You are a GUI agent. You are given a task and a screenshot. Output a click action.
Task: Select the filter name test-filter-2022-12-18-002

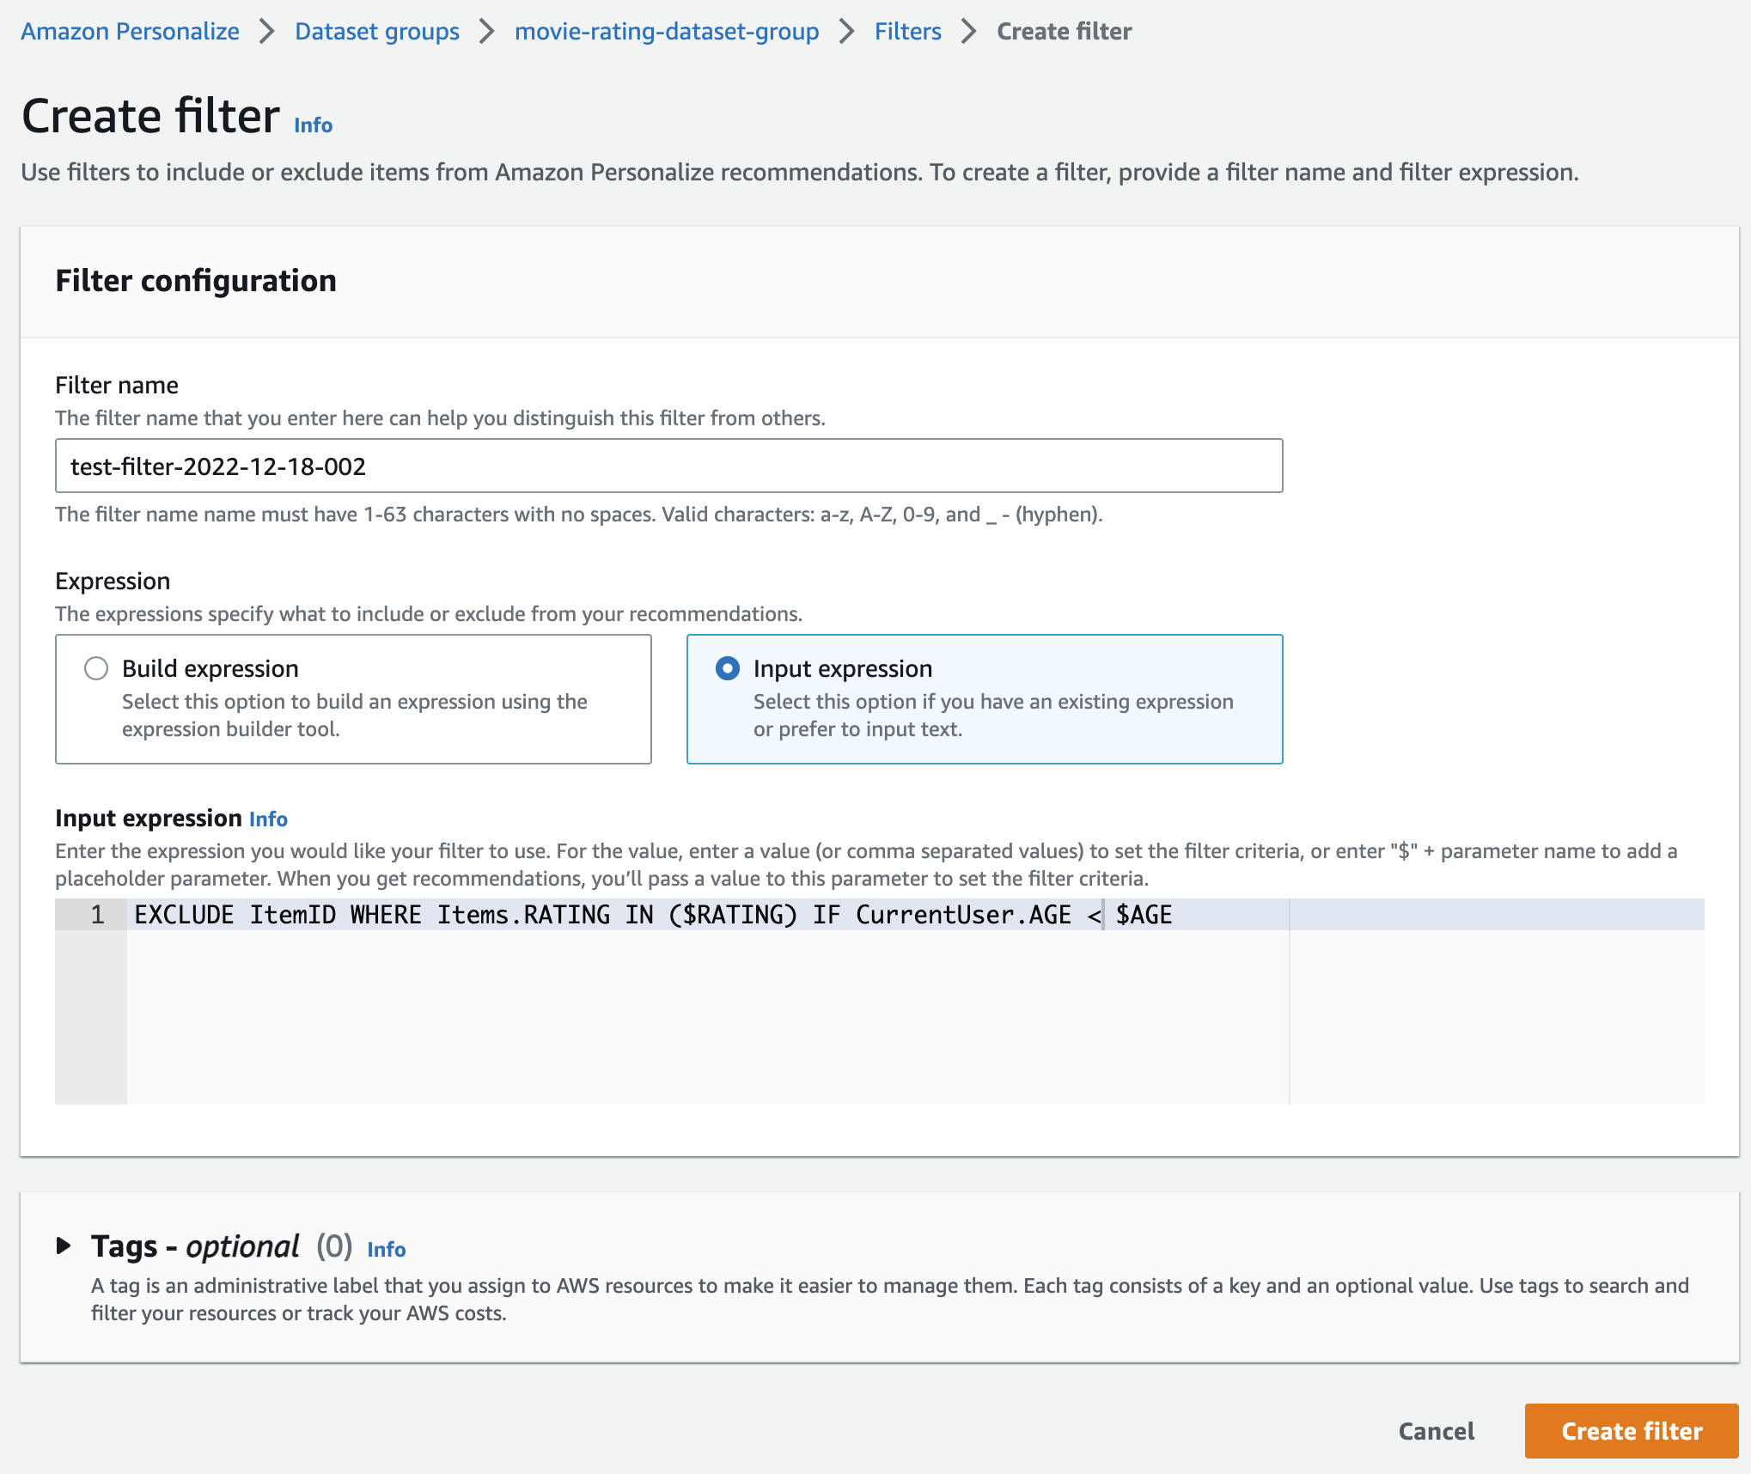click(217, 466)
